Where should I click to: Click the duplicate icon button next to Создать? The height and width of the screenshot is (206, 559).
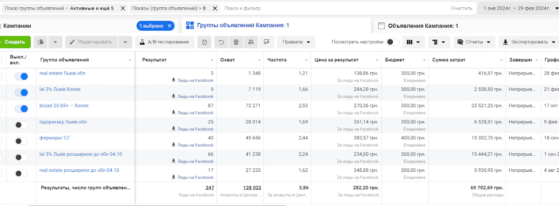click(x=41, y=42)
